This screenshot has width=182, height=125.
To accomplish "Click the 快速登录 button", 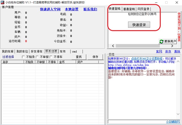I will (x=139, y=25).
